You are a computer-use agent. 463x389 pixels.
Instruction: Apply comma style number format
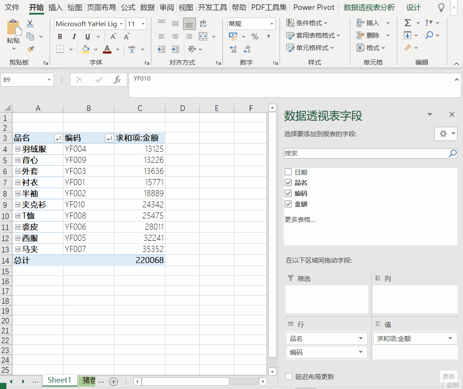[268, 36]
